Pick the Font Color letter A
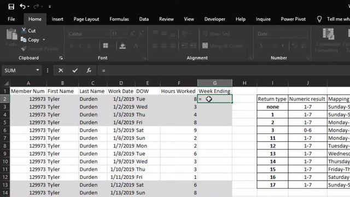The width and height of the screenshot is (350, 197). tap(136, 46)
